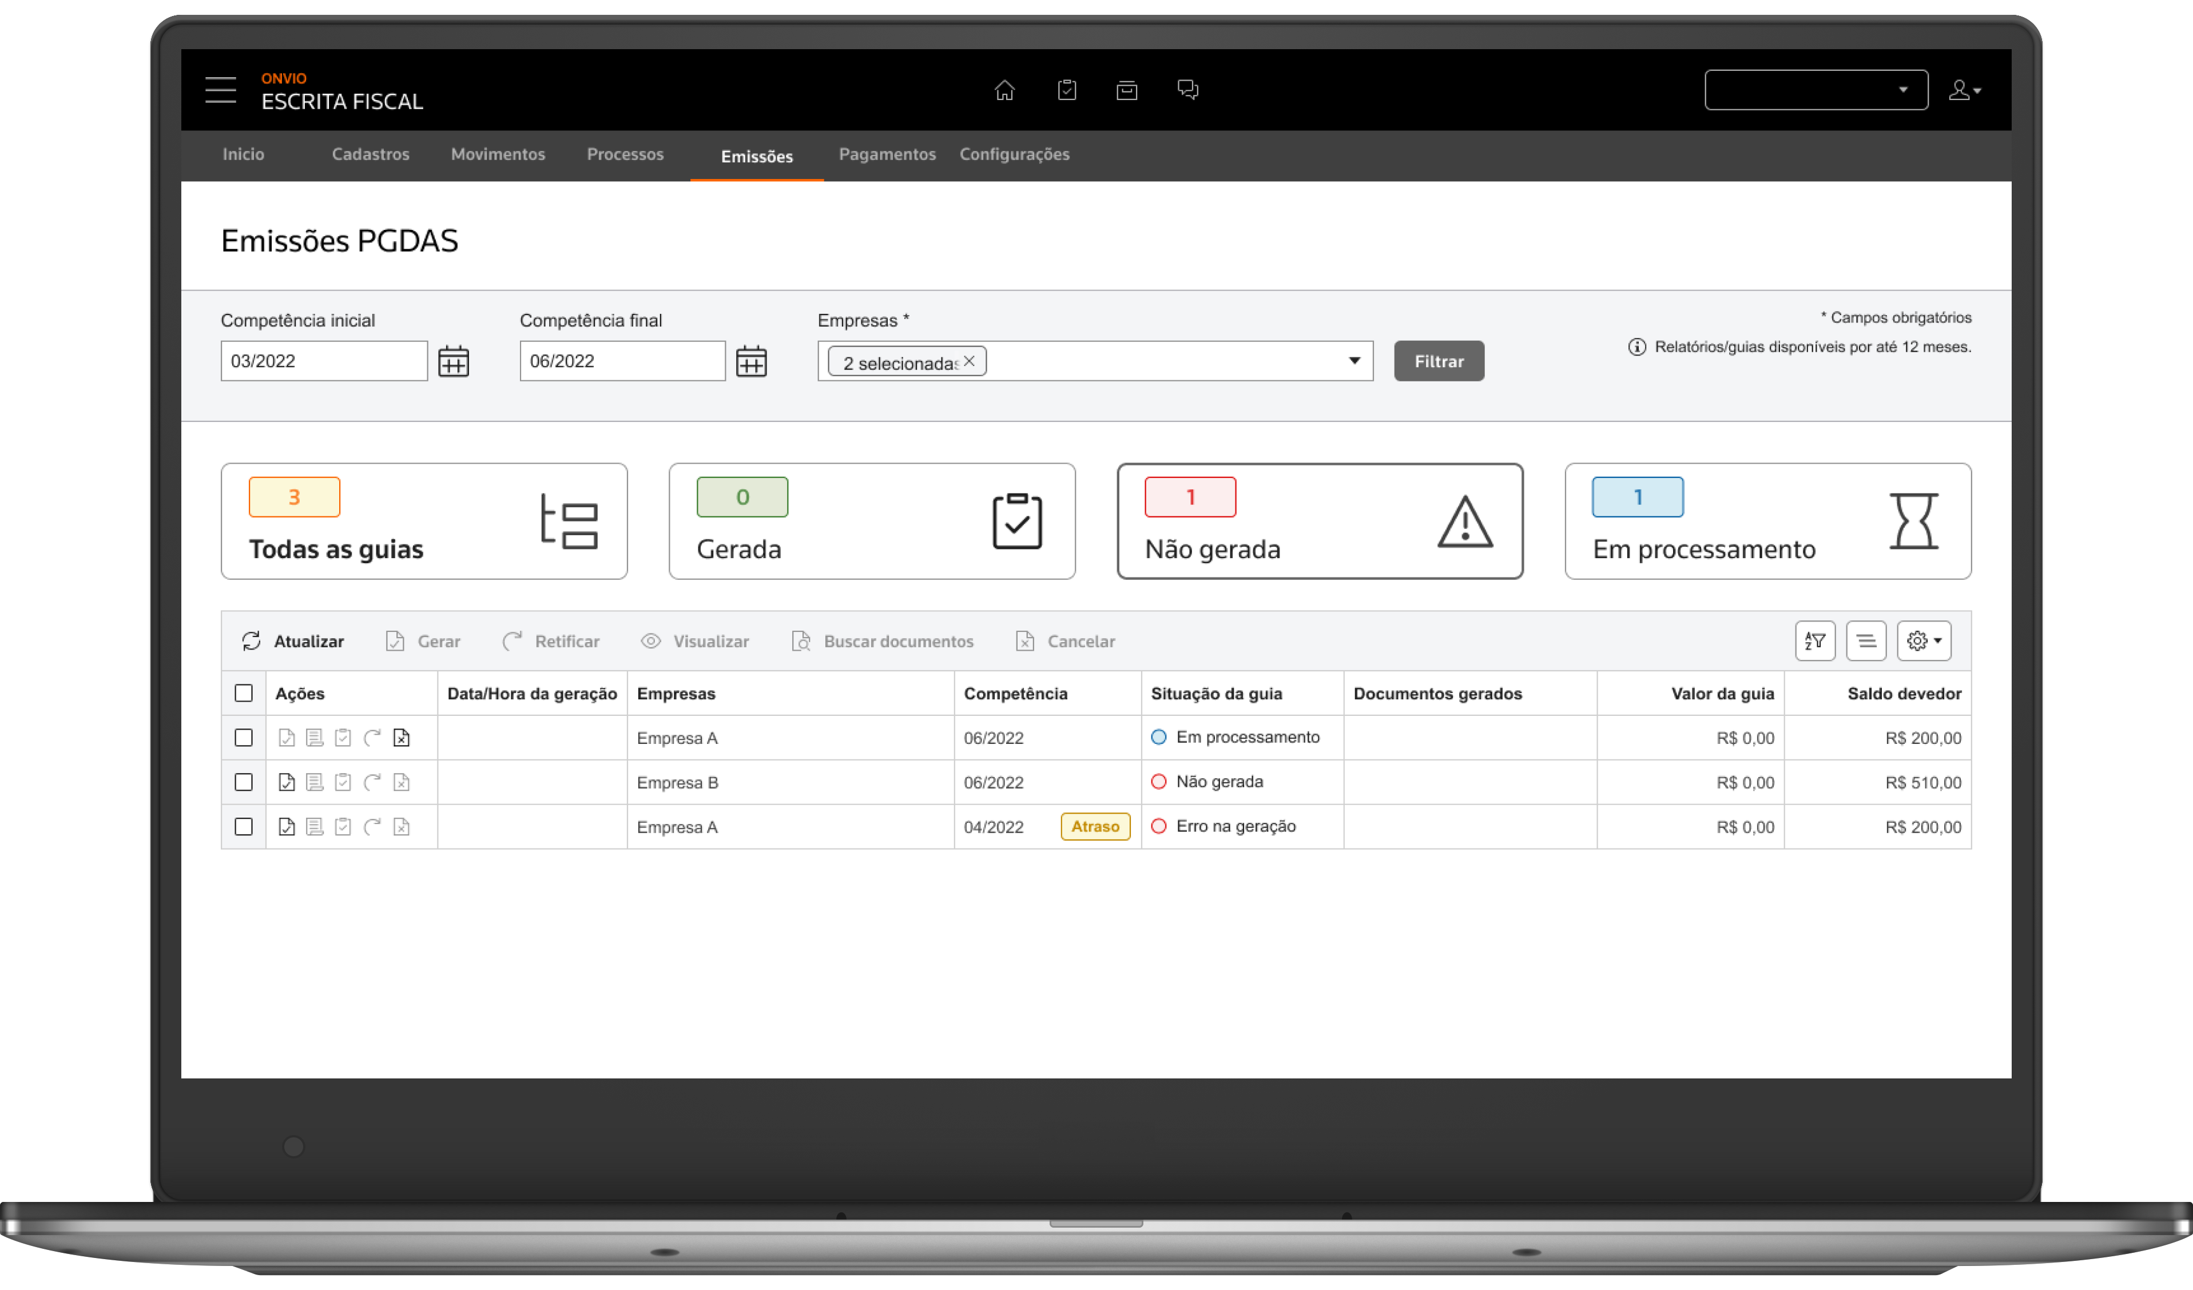Open grid settings gear dropdown
This screenshot has width=2193, height=1290.
(x=1923, y=641)
